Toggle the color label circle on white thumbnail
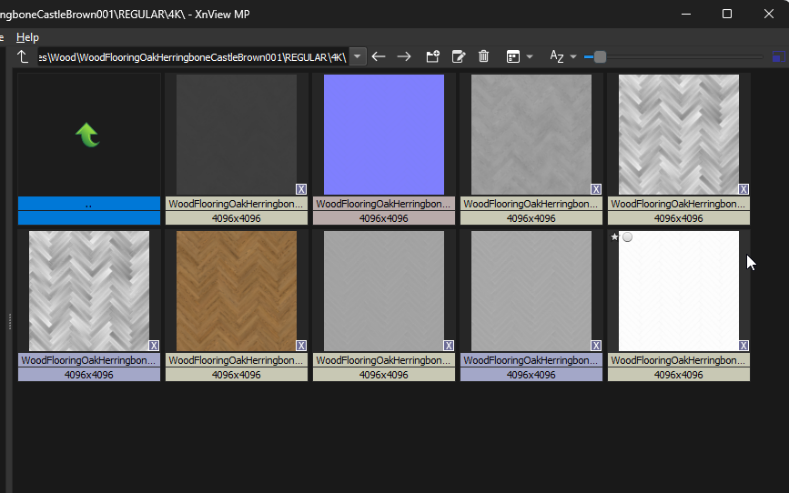789x493 pixels. click(x=628, y=236)
